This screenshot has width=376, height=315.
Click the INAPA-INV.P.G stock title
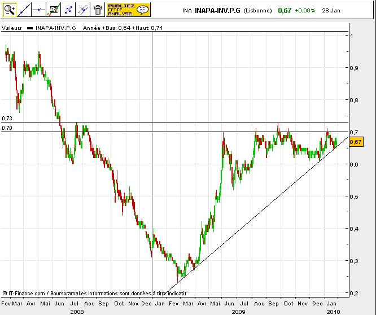217,11
